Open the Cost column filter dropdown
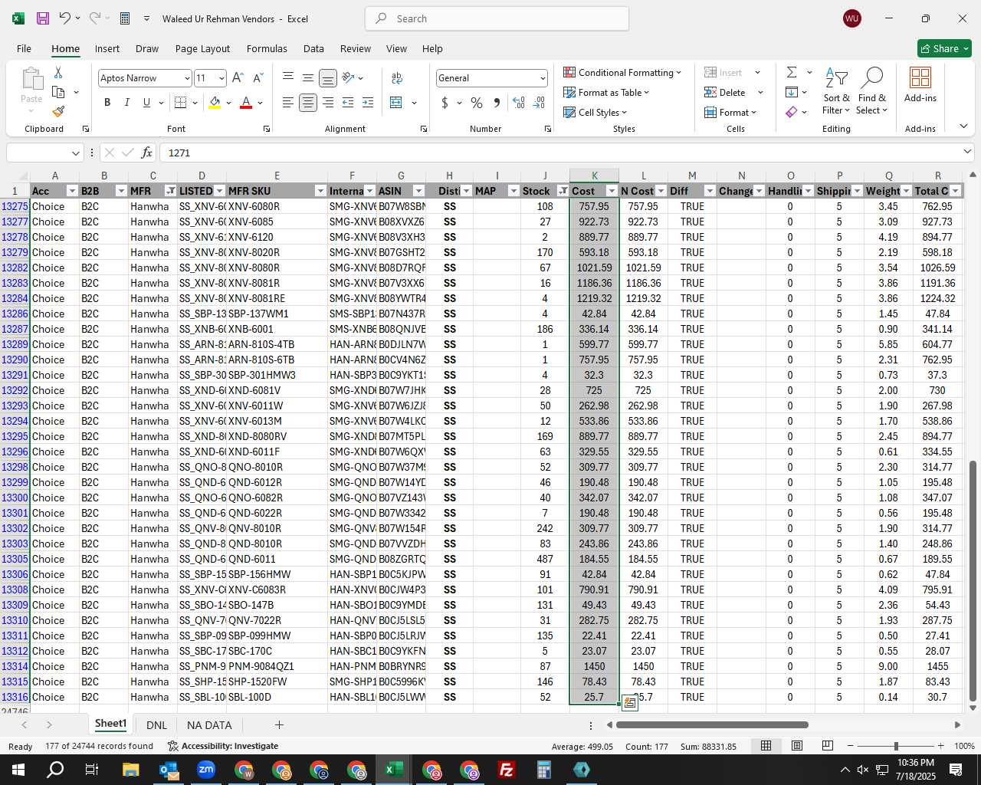 (612, 191)
